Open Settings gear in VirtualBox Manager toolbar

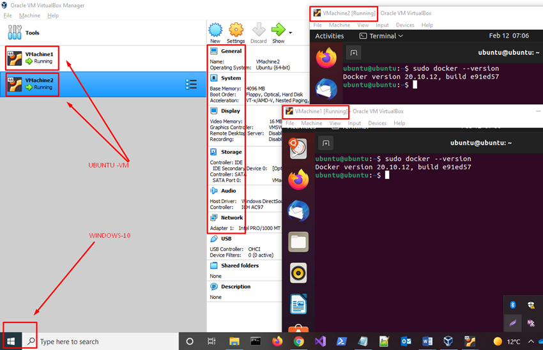tap(236, 30)
